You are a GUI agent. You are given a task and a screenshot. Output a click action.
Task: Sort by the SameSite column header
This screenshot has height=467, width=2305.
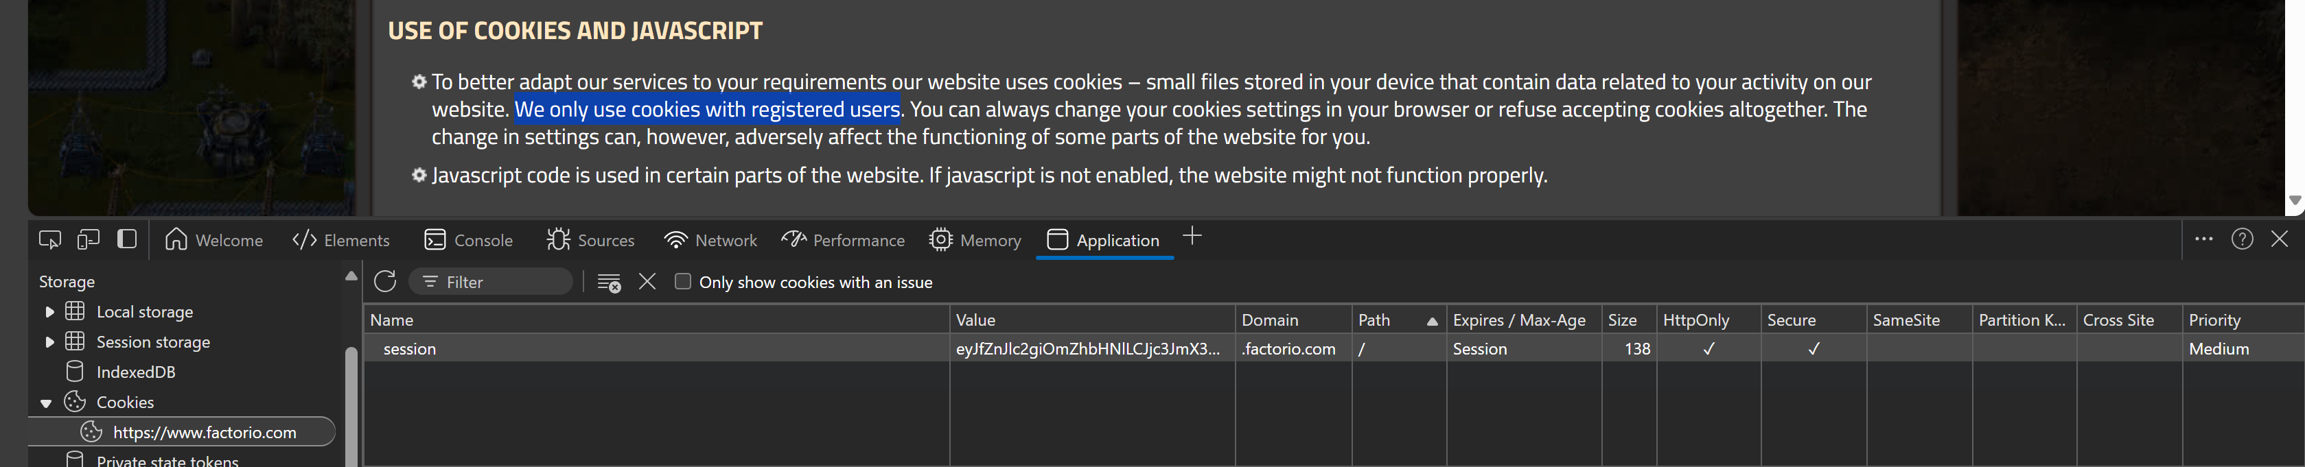[x=1919, y=320]
